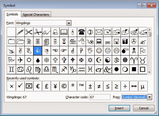Viewport: 159px width, 116px height.
Task: Open the dialog Help question mark button
Action: point(142,5)
